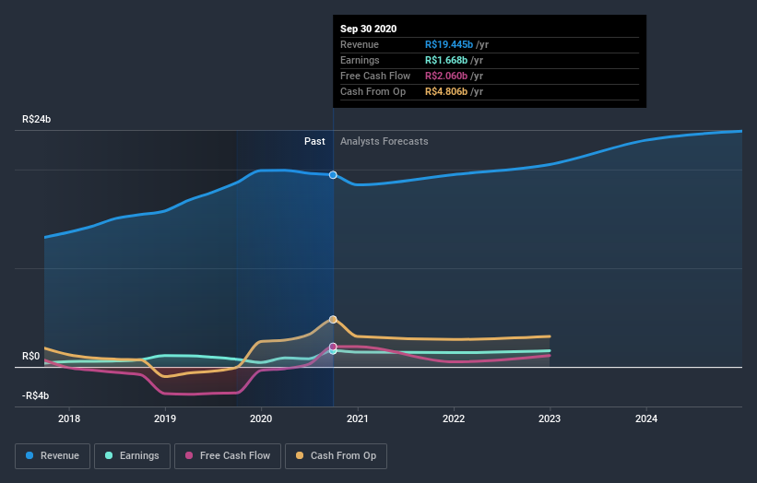Click the 2020 x-axis label
The width and height of the screenshot is (757, 483).
click(x=261, y=418)
